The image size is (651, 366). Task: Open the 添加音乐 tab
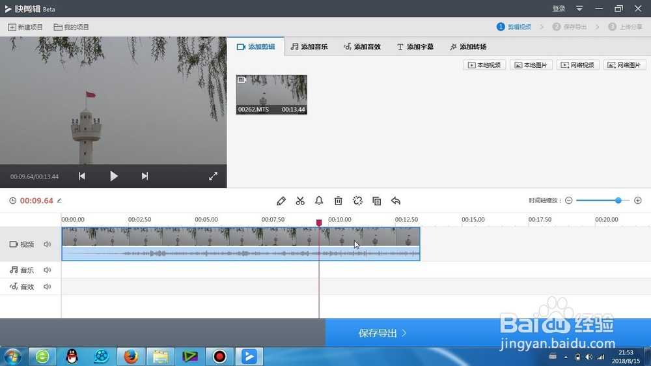[x=309, y=46]
